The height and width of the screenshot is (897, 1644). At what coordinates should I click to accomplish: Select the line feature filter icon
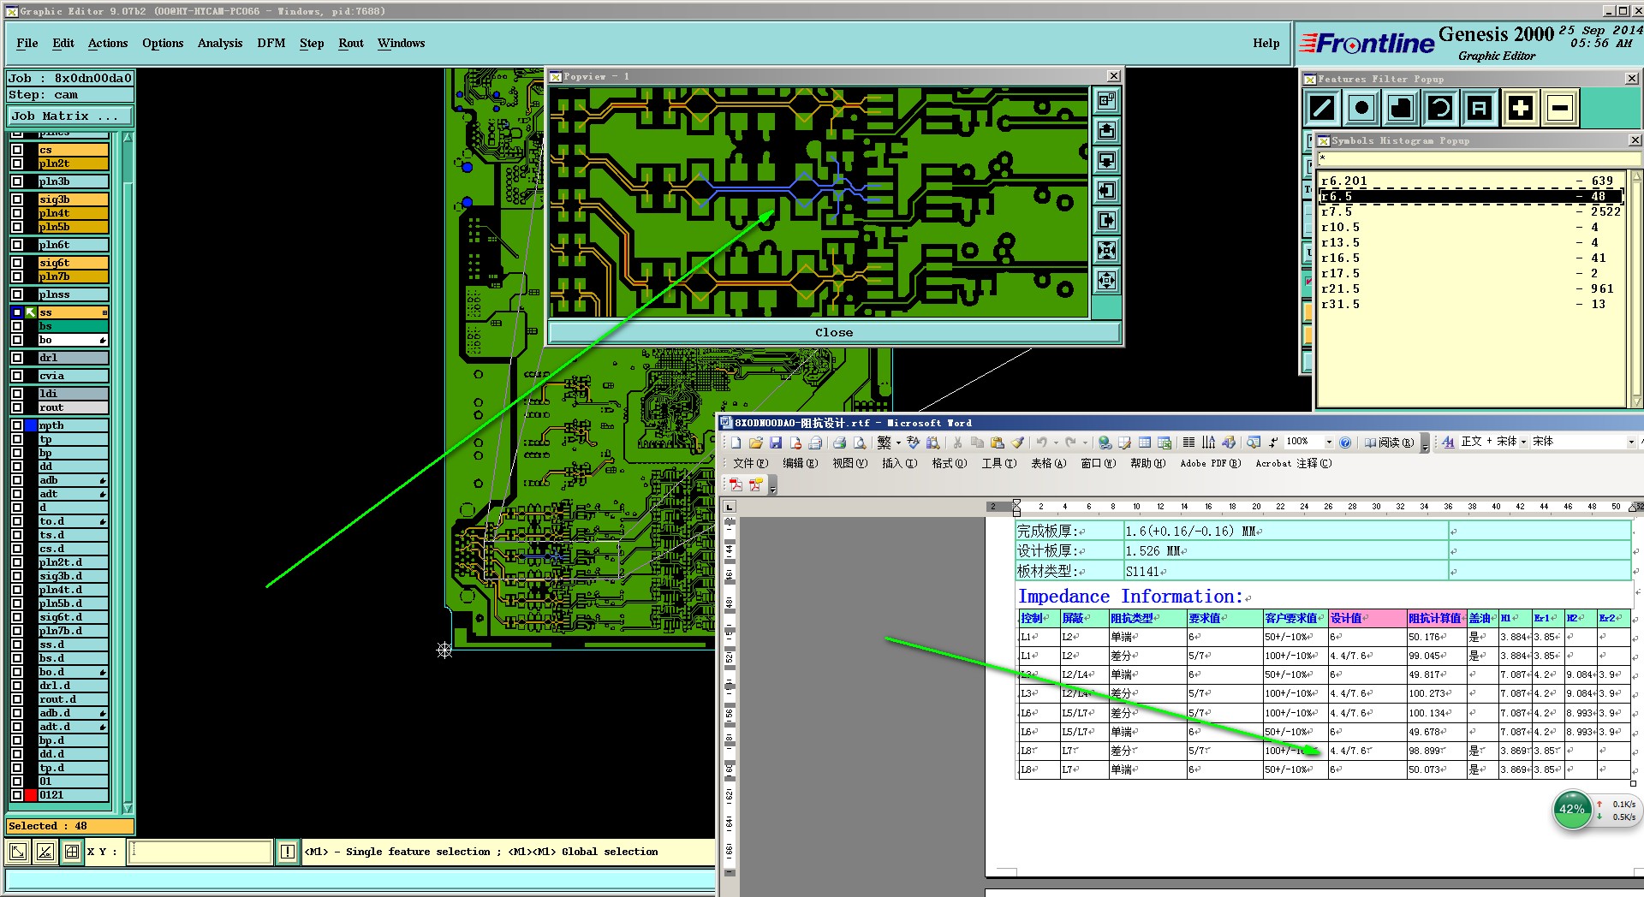[x=1322, y=108]
